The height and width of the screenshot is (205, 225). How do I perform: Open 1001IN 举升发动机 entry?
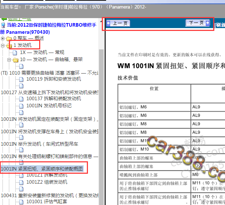coord(40,144)
